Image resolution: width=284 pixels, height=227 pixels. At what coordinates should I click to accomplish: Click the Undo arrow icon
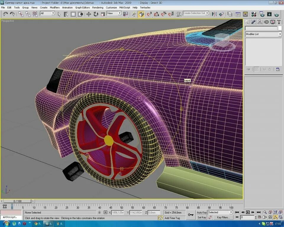(x=5, y=14)
